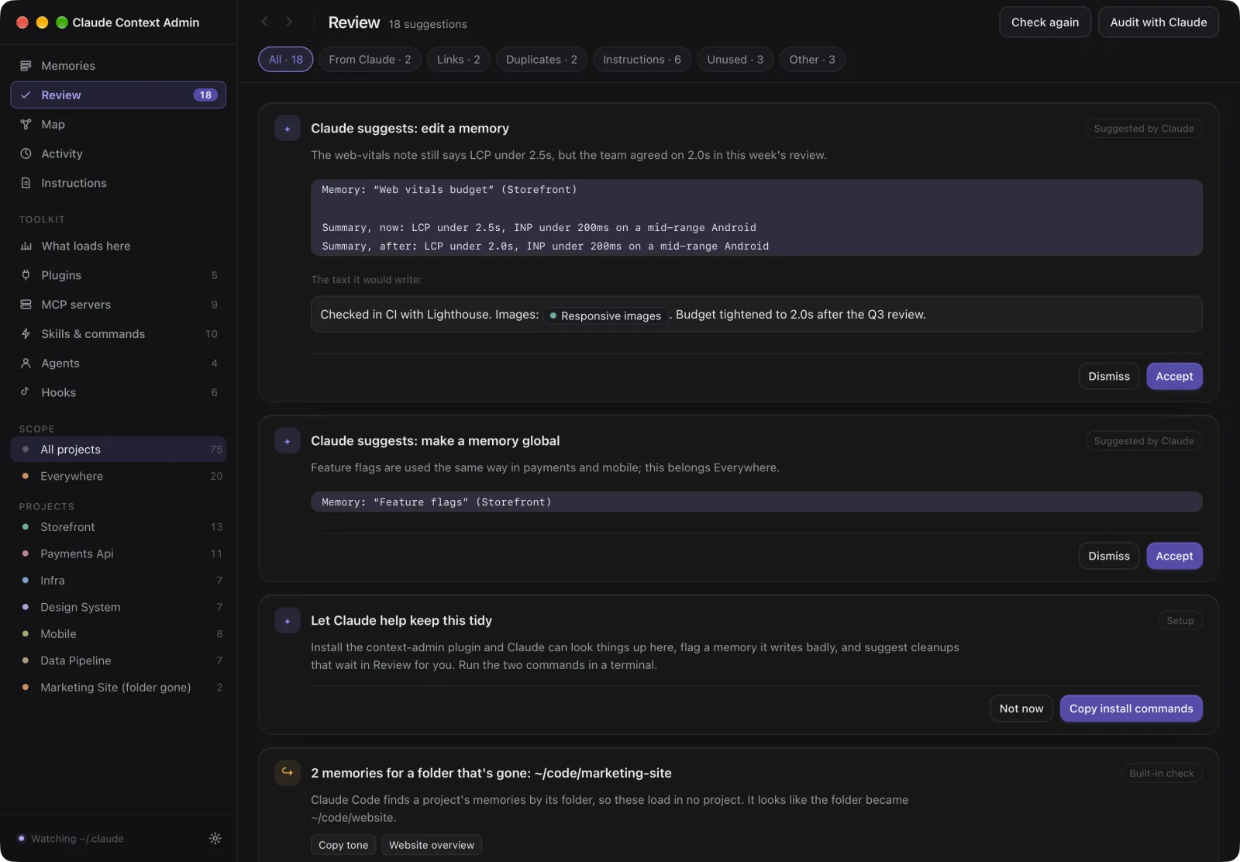Viewport: 1240px width, 862px height.
Task: Open the Copy tone memory chip
Action: [x=343, y=845]
